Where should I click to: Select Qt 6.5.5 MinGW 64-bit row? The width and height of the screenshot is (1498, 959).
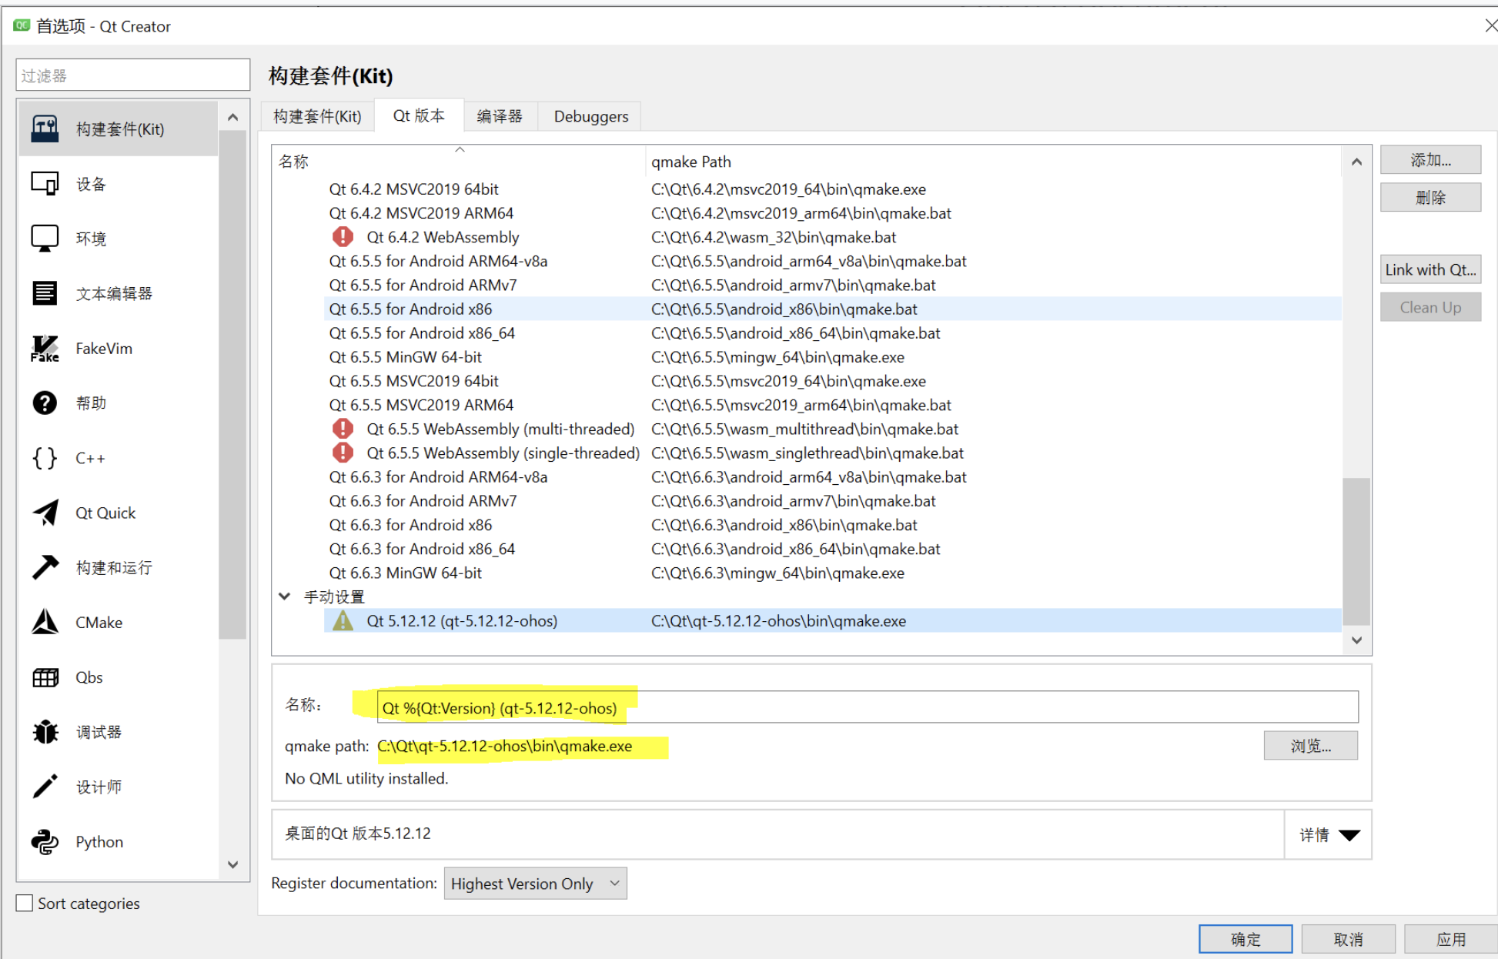click(406, 357)
